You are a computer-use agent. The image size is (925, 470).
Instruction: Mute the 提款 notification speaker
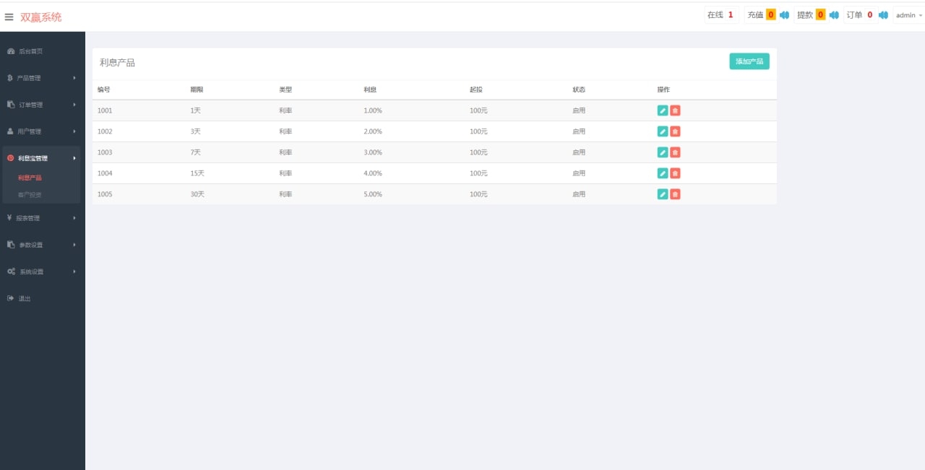[x=834, y=15]
